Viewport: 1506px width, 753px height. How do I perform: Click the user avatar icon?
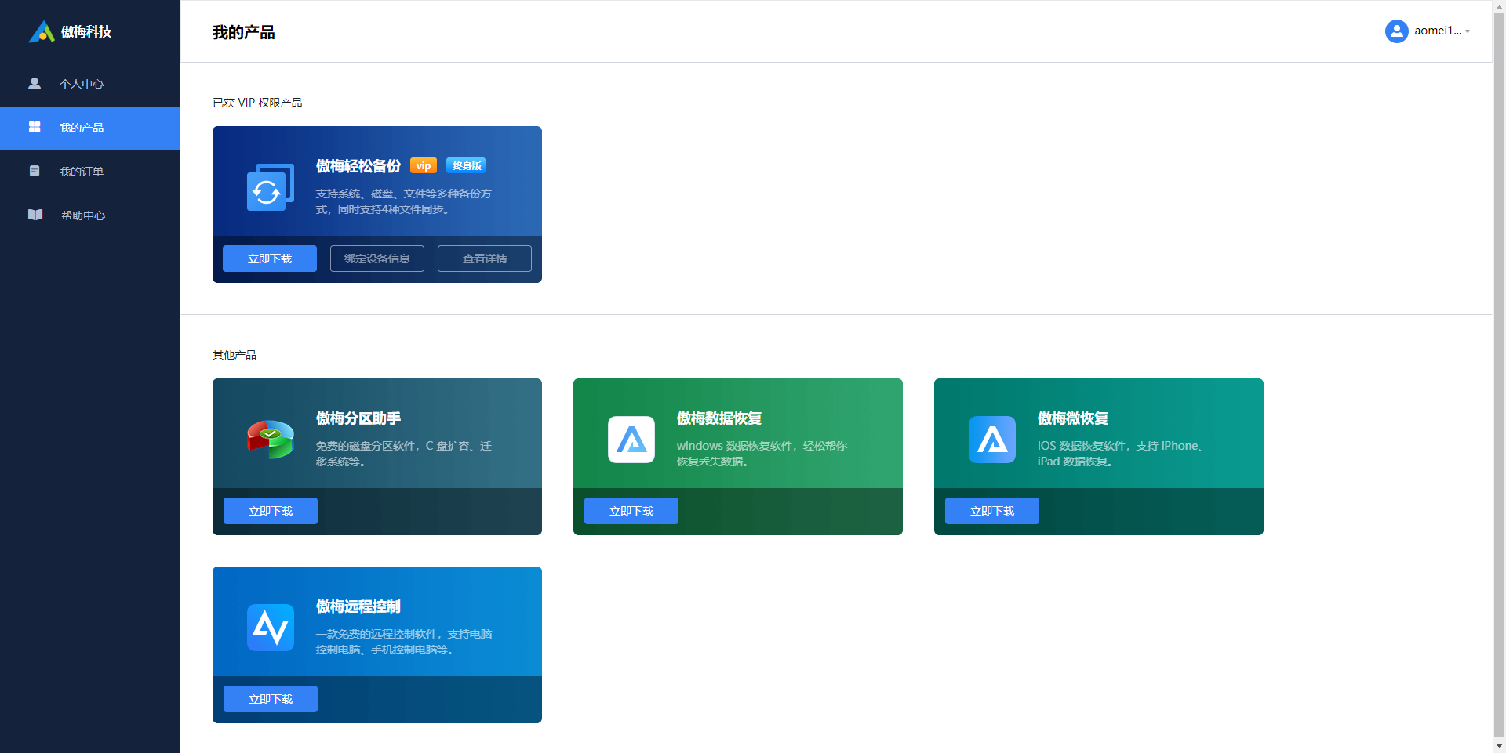click(1396, 31)
